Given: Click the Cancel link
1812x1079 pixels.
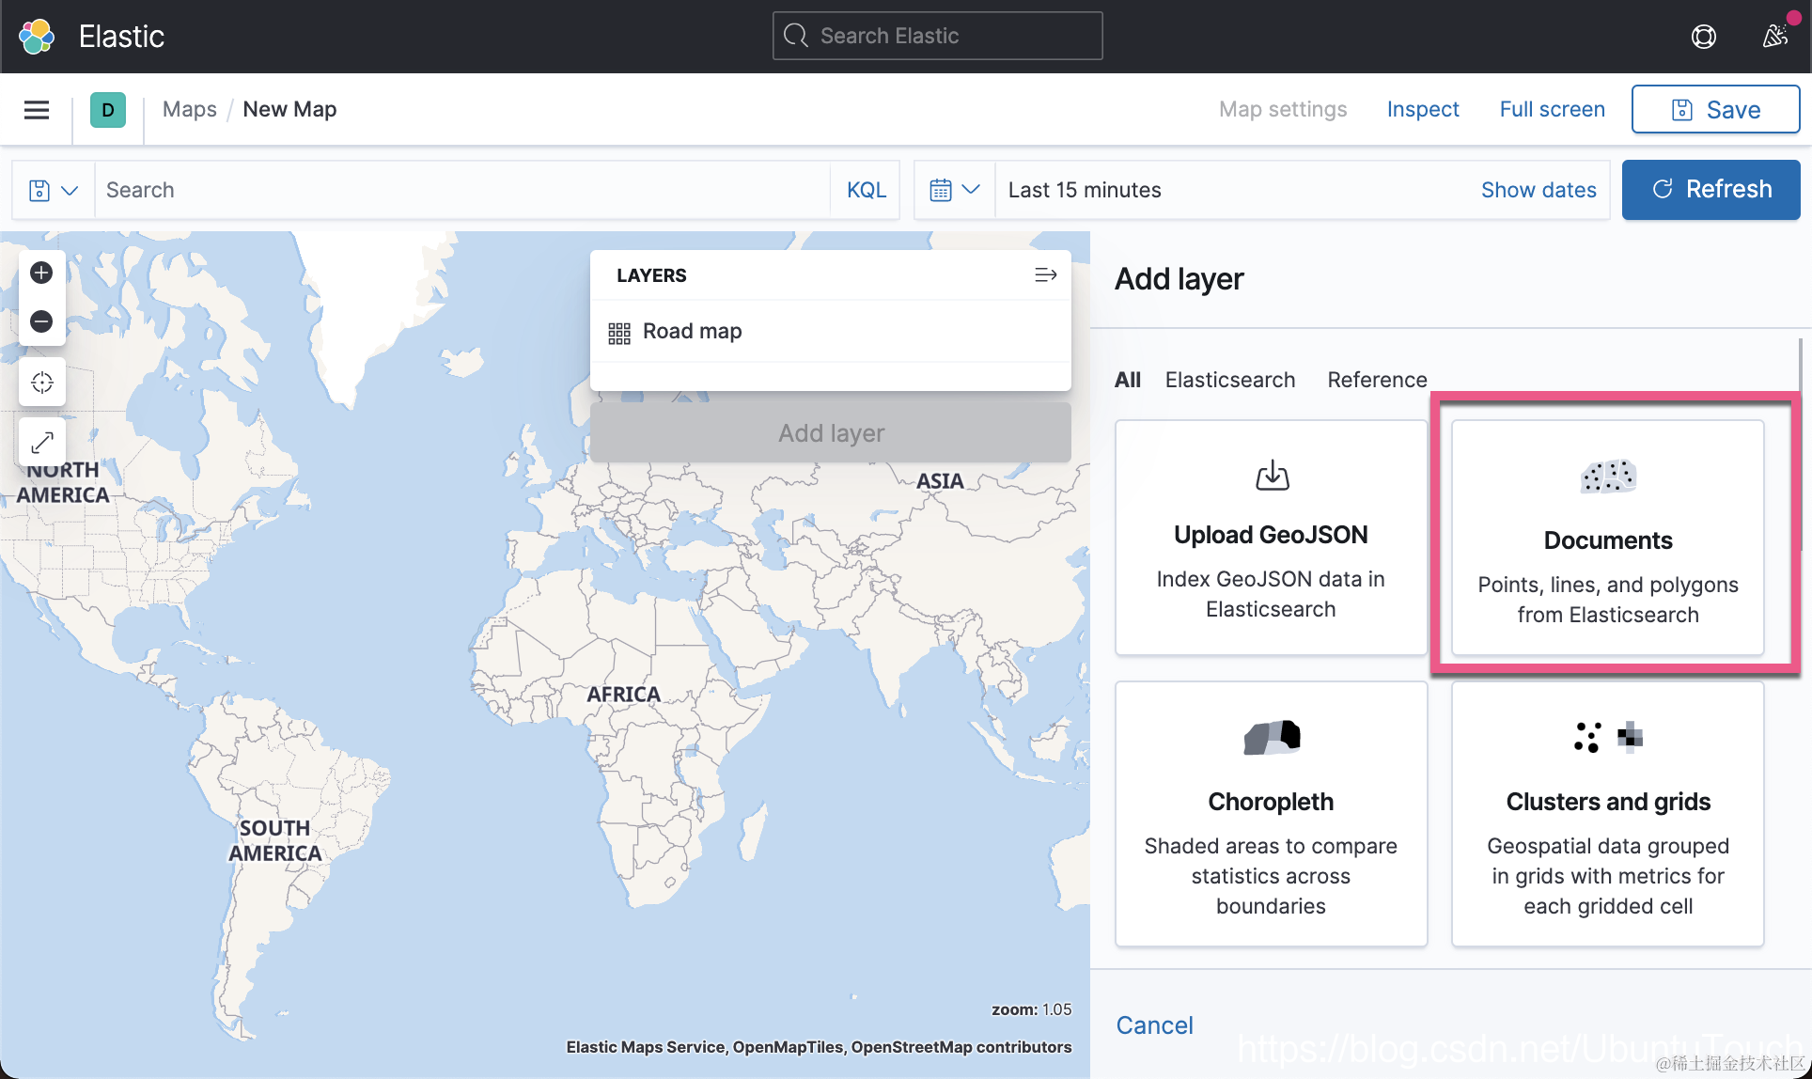Looking at the screenshot, I should point(1154,1025).
